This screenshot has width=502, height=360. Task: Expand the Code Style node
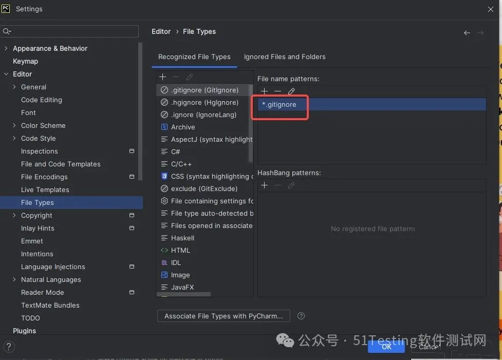[14, 138]
